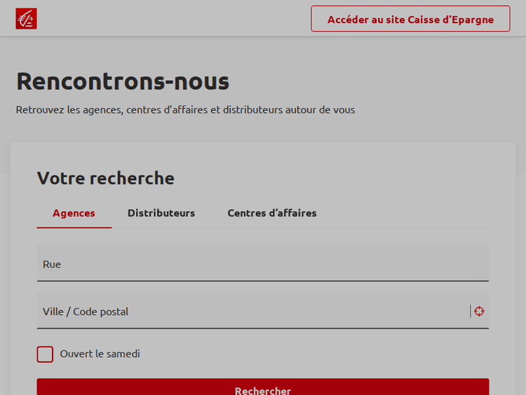Screen dimensions: 526x395
Task: Open the Centres d'affaires tab
Action: pos(272,213)
